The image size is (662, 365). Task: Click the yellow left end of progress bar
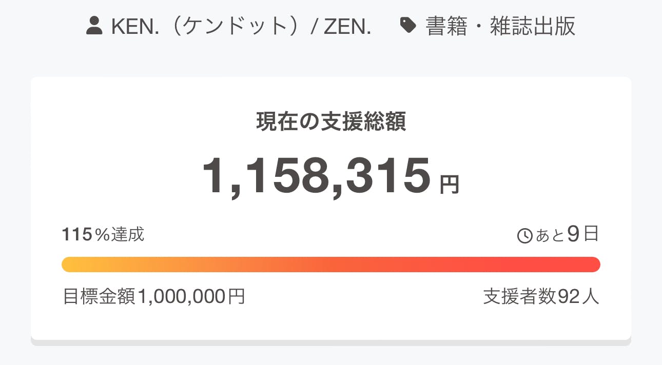point(70,265)
